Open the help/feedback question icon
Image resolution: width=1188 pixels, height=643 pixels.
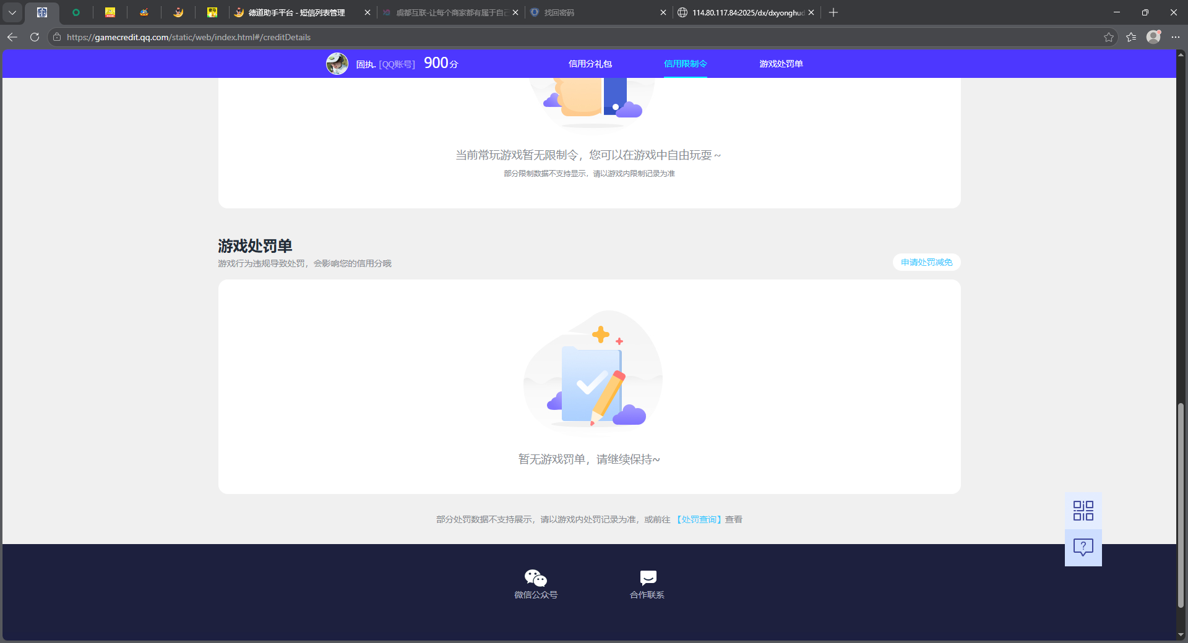point(1082,547)
